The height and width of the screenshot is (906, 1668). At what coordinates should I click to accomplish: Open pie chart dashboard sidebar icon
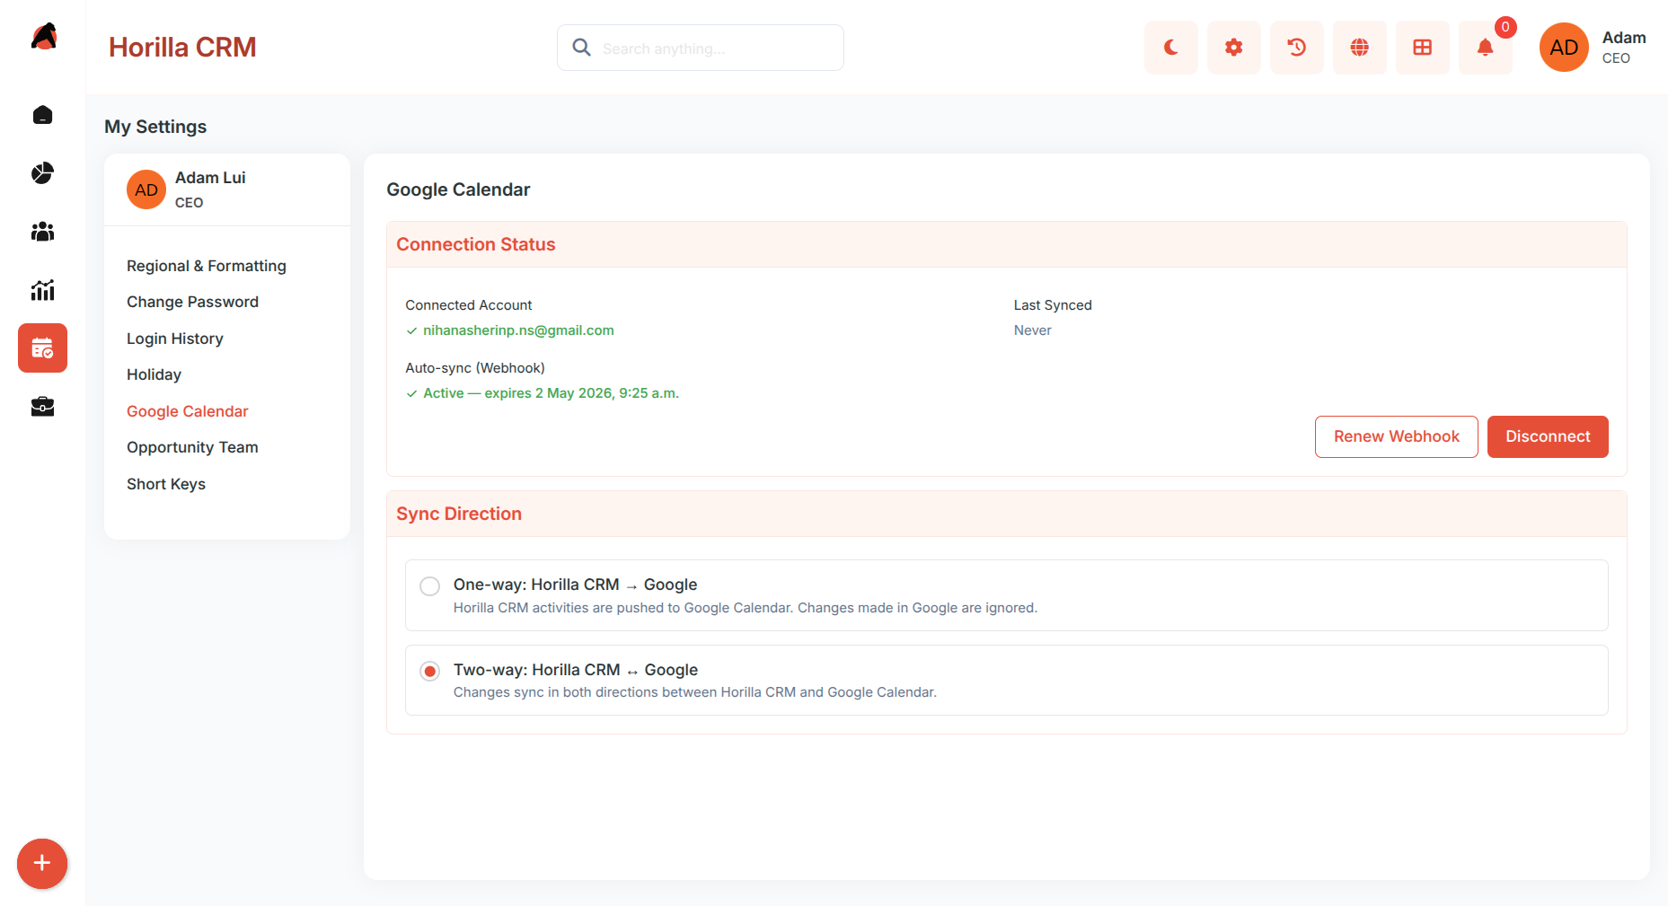click(42, 173)
